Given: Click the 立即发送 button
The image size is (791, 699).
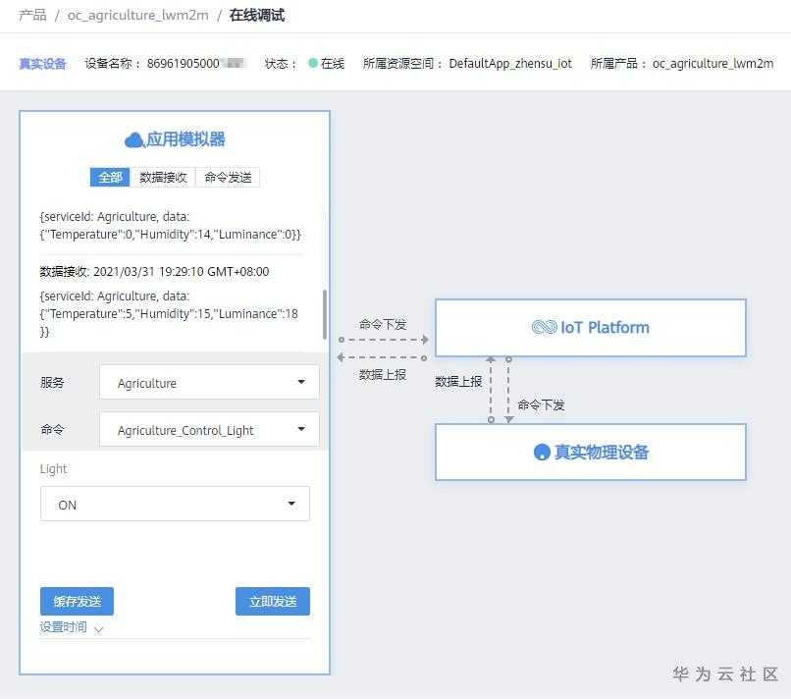Looking at the screenshot, I should (x=273, y=601).
